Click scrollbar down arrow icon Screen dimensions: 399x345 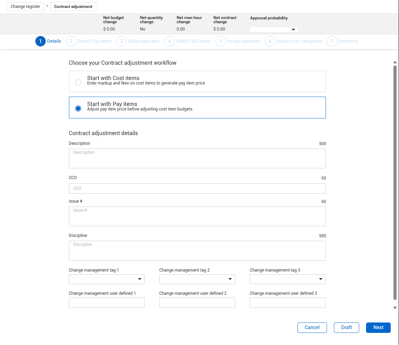pyautogui.click(x=395, y=308)
